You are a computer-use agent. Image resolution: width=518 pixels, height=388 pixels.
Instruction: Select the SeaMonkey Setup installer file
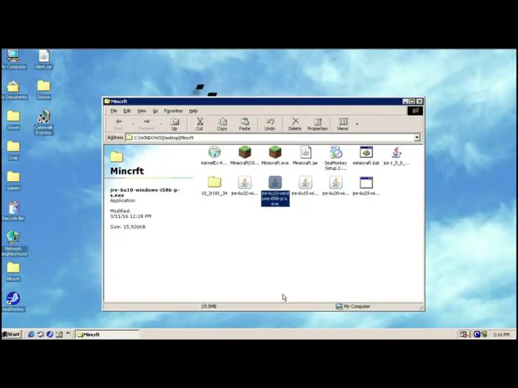336,158
